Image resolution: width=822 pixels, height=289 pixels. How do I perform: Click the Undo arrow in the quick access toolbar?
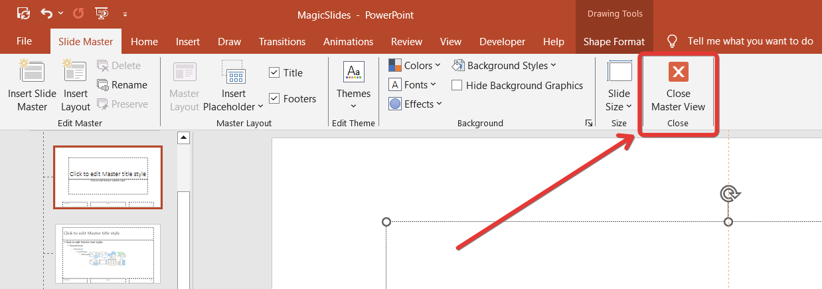[46, 13]
